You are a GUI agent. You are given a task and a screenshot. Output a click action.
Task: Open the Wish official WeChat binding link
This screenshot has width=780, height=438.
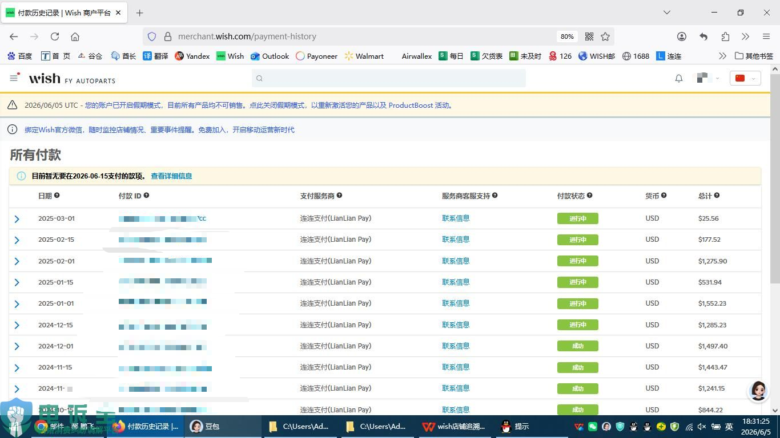point(159,129)
